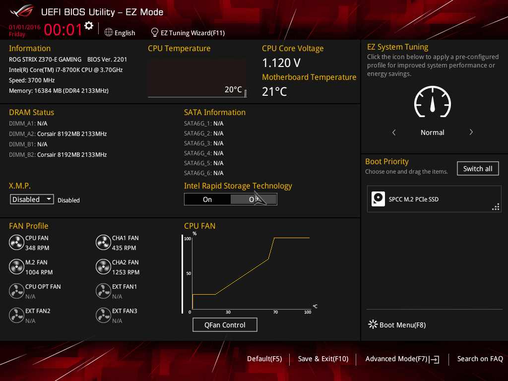Viewport: 508px width, 381px height.
Task: Click the 00:01 clock display
Action: [63, 30]
